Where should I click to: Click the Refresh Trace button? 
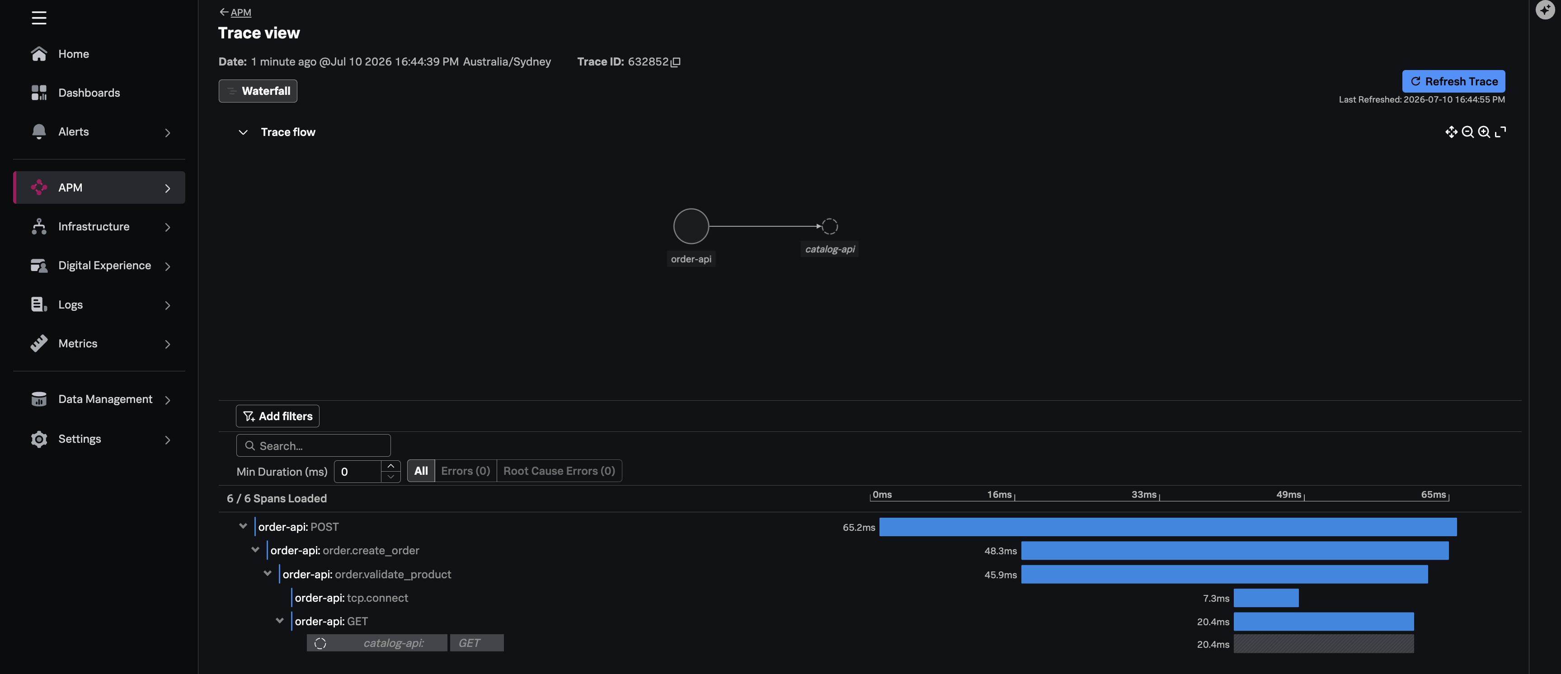1453,81
